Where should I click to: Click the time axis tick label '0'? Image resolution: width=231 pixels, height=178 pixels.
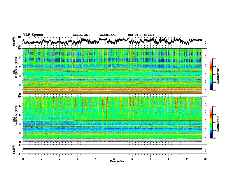tap(23, 159)
